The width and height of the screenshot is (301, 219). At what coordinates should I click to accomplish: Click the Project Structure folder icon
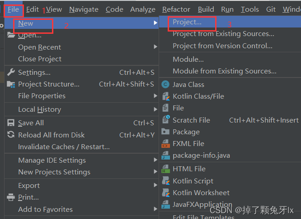tap(11, 84)
